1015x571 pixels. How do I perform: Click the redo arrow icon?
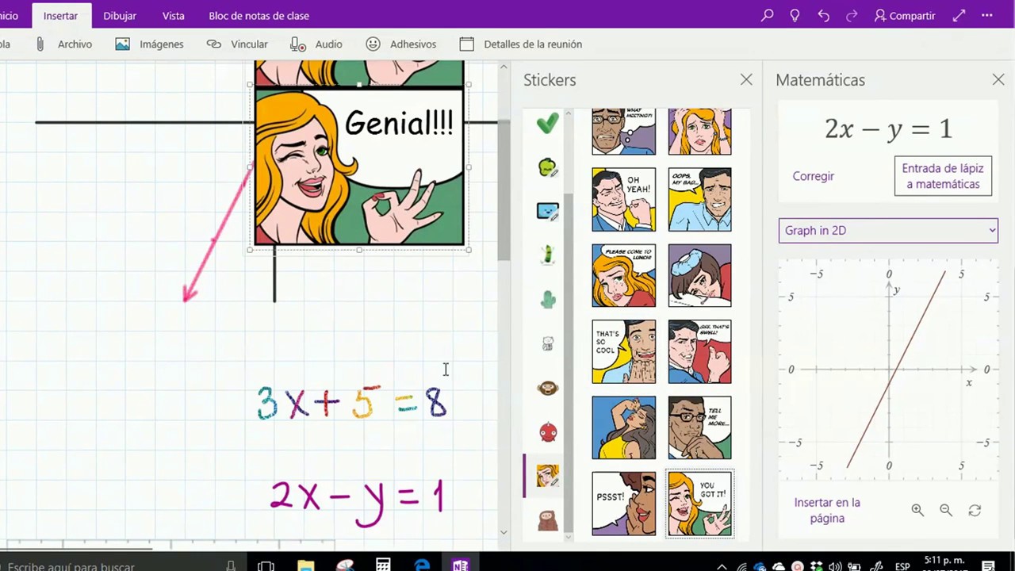click(x=852, y=16)
